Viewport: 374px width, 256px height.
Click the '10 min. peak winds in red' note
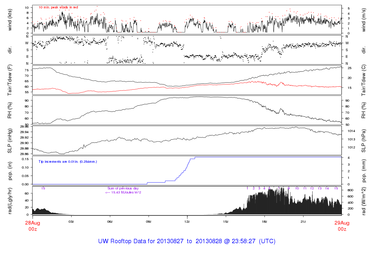tap(58, 7)
